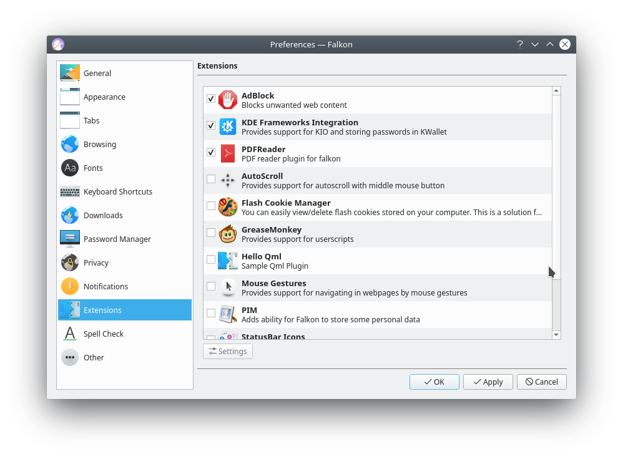This screenshot has height=457, width=623.
Task: Click the Hello Qml plugin icon
Action: click(228, 261)
